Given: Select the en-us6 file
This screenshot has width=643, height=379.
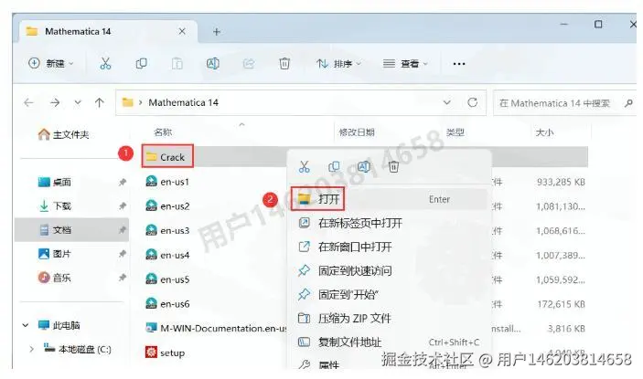Looking at the screenshot, I should (x=167, y=304).
